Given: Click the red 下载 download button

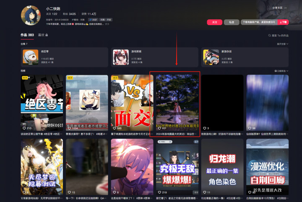Looking at the screenshot, I should point(283,22).
